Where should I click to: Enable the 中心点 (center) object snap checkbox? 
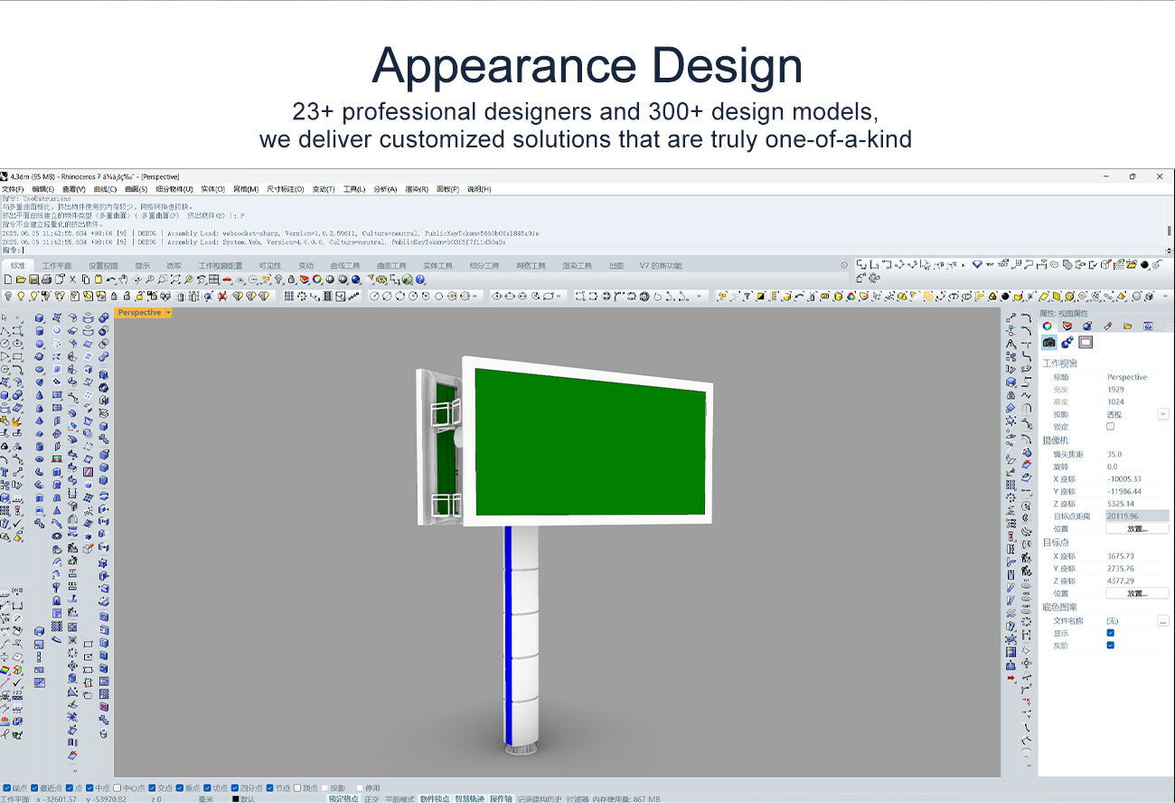[118, 788]
